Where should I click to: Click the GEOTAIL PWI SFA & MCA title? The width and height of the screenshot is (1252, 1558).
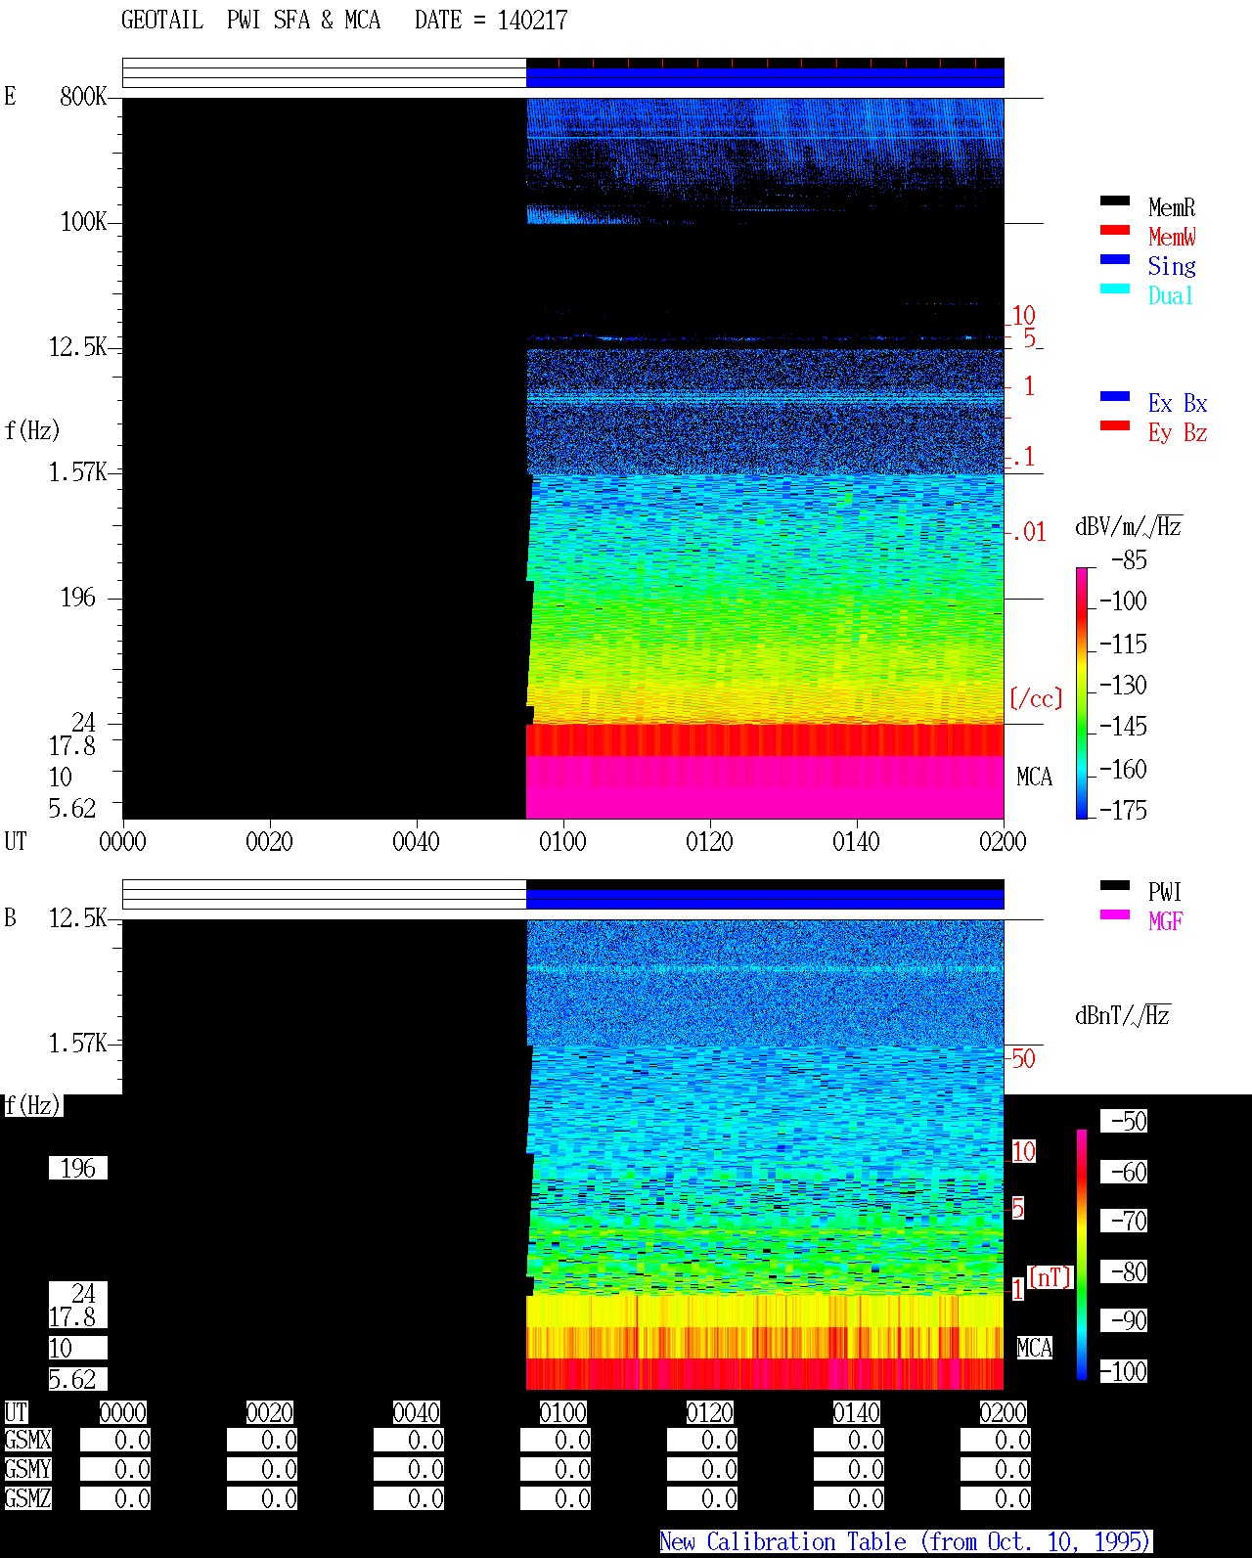point(251,21)
